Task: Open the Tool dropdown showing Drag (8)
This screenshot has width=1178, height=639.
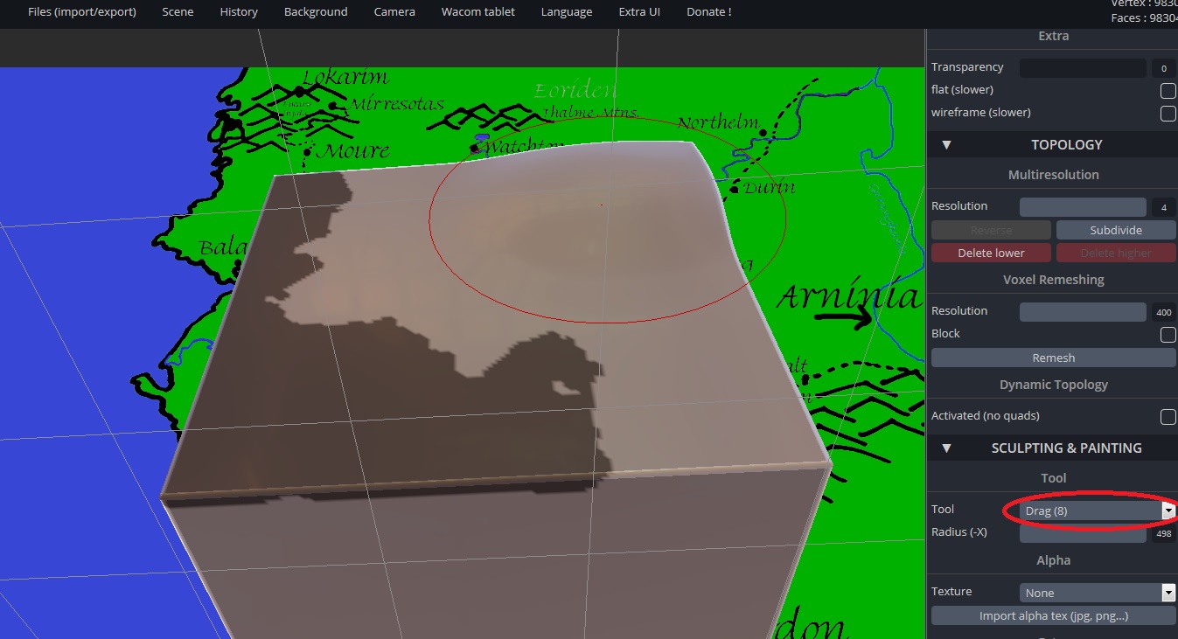Action: (1098, 511)
